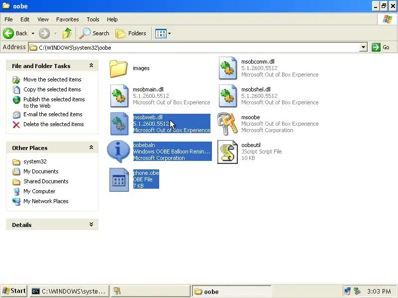Expand the Details panel
This screenshot has width=398, height=298.
(x=91, y=224)
